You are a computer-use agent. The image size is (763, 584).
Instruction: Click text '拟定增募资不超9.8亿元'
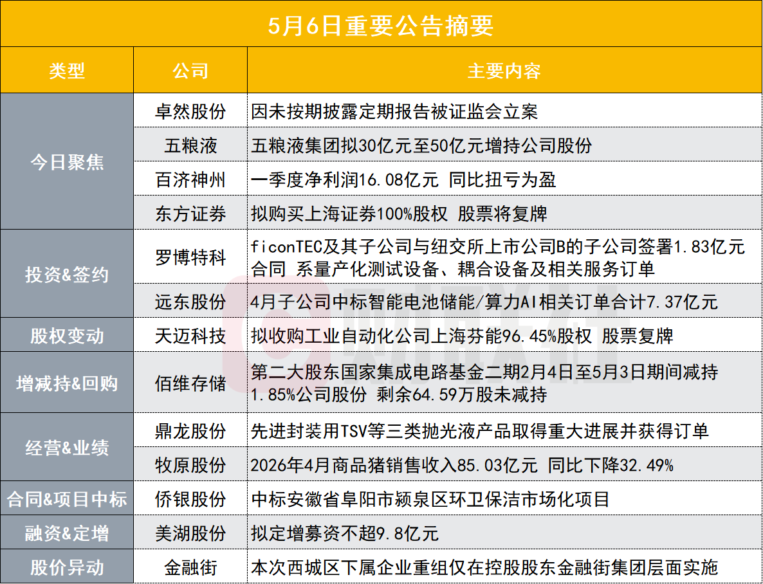pos(345,533)
